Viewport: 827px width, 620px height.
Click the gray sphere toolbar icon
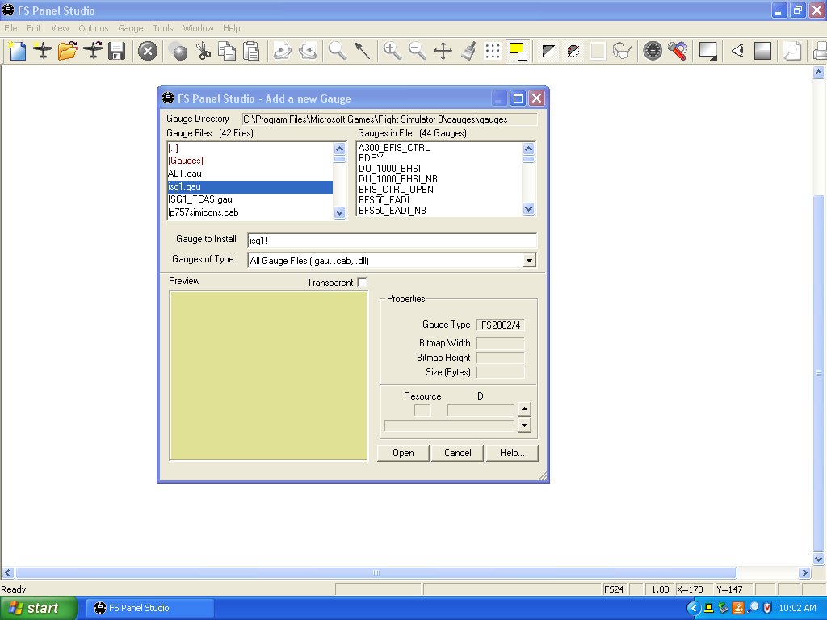pyautogui.click(x=179, y=51)
